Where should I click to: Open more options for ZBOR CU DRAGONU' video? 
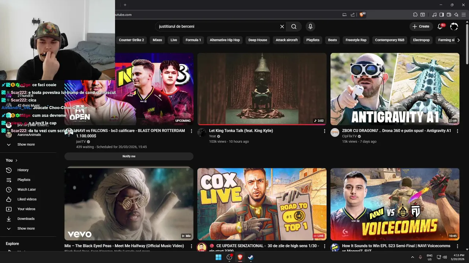tap(457, 131)
